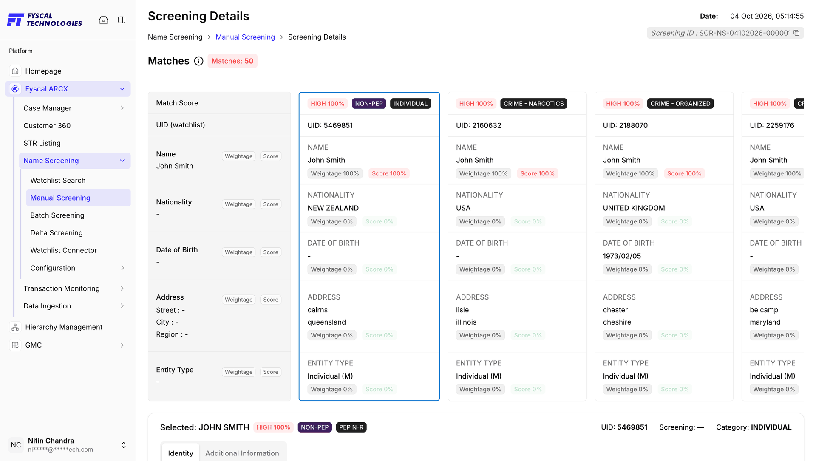Expand Transaction Monitoring menu
The height and width of the screenshot is (461, 816).
point(122,288)
